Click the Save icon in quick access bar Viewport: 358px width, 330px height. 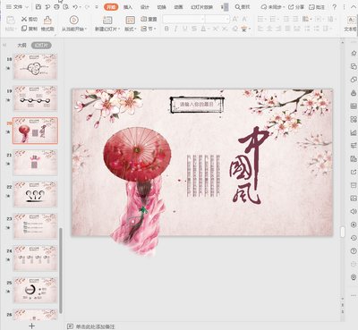[x=38, y=6]
